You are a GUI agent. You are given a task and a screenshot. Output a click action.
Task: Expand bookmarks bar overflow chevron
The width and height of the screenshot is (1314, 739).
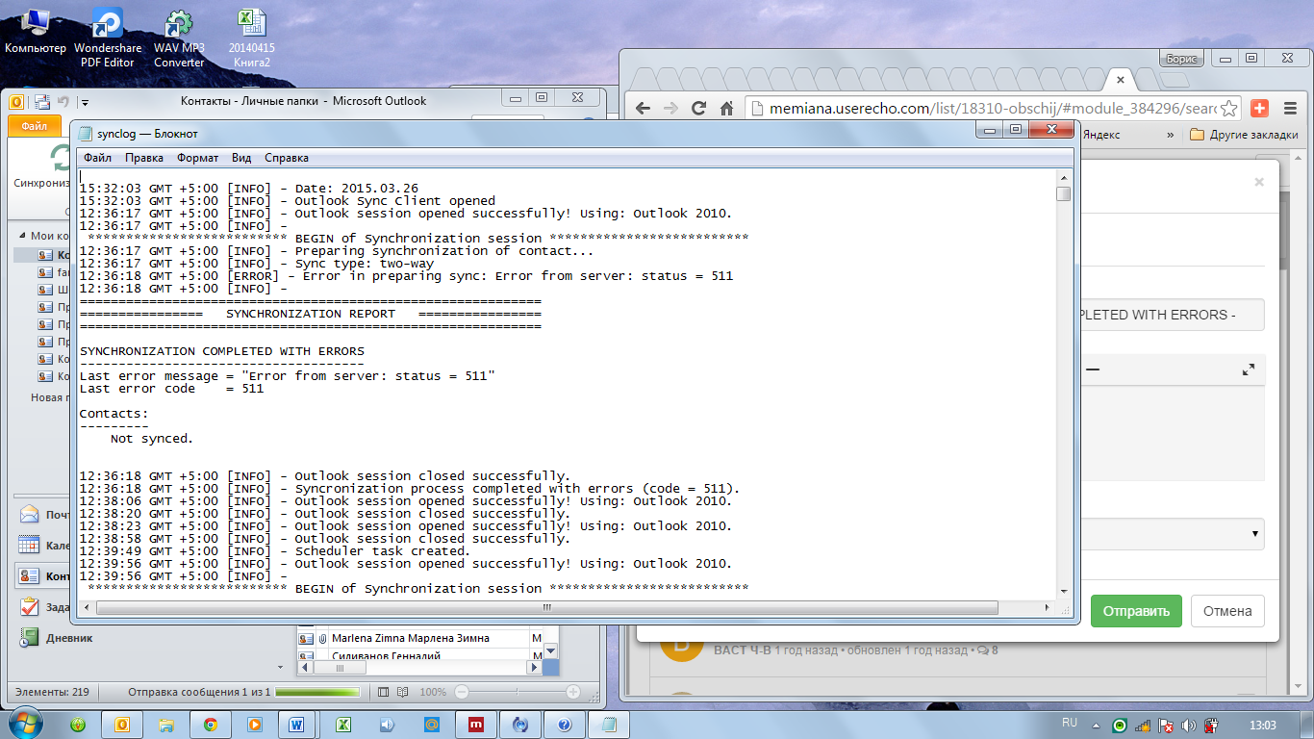1169,135
